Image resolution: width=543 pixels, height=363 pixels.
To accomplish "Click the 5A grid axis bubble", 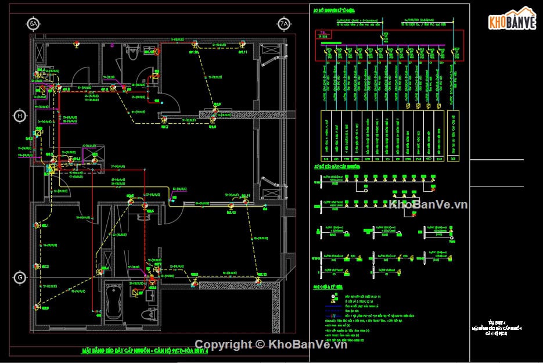I will (33, 24).
